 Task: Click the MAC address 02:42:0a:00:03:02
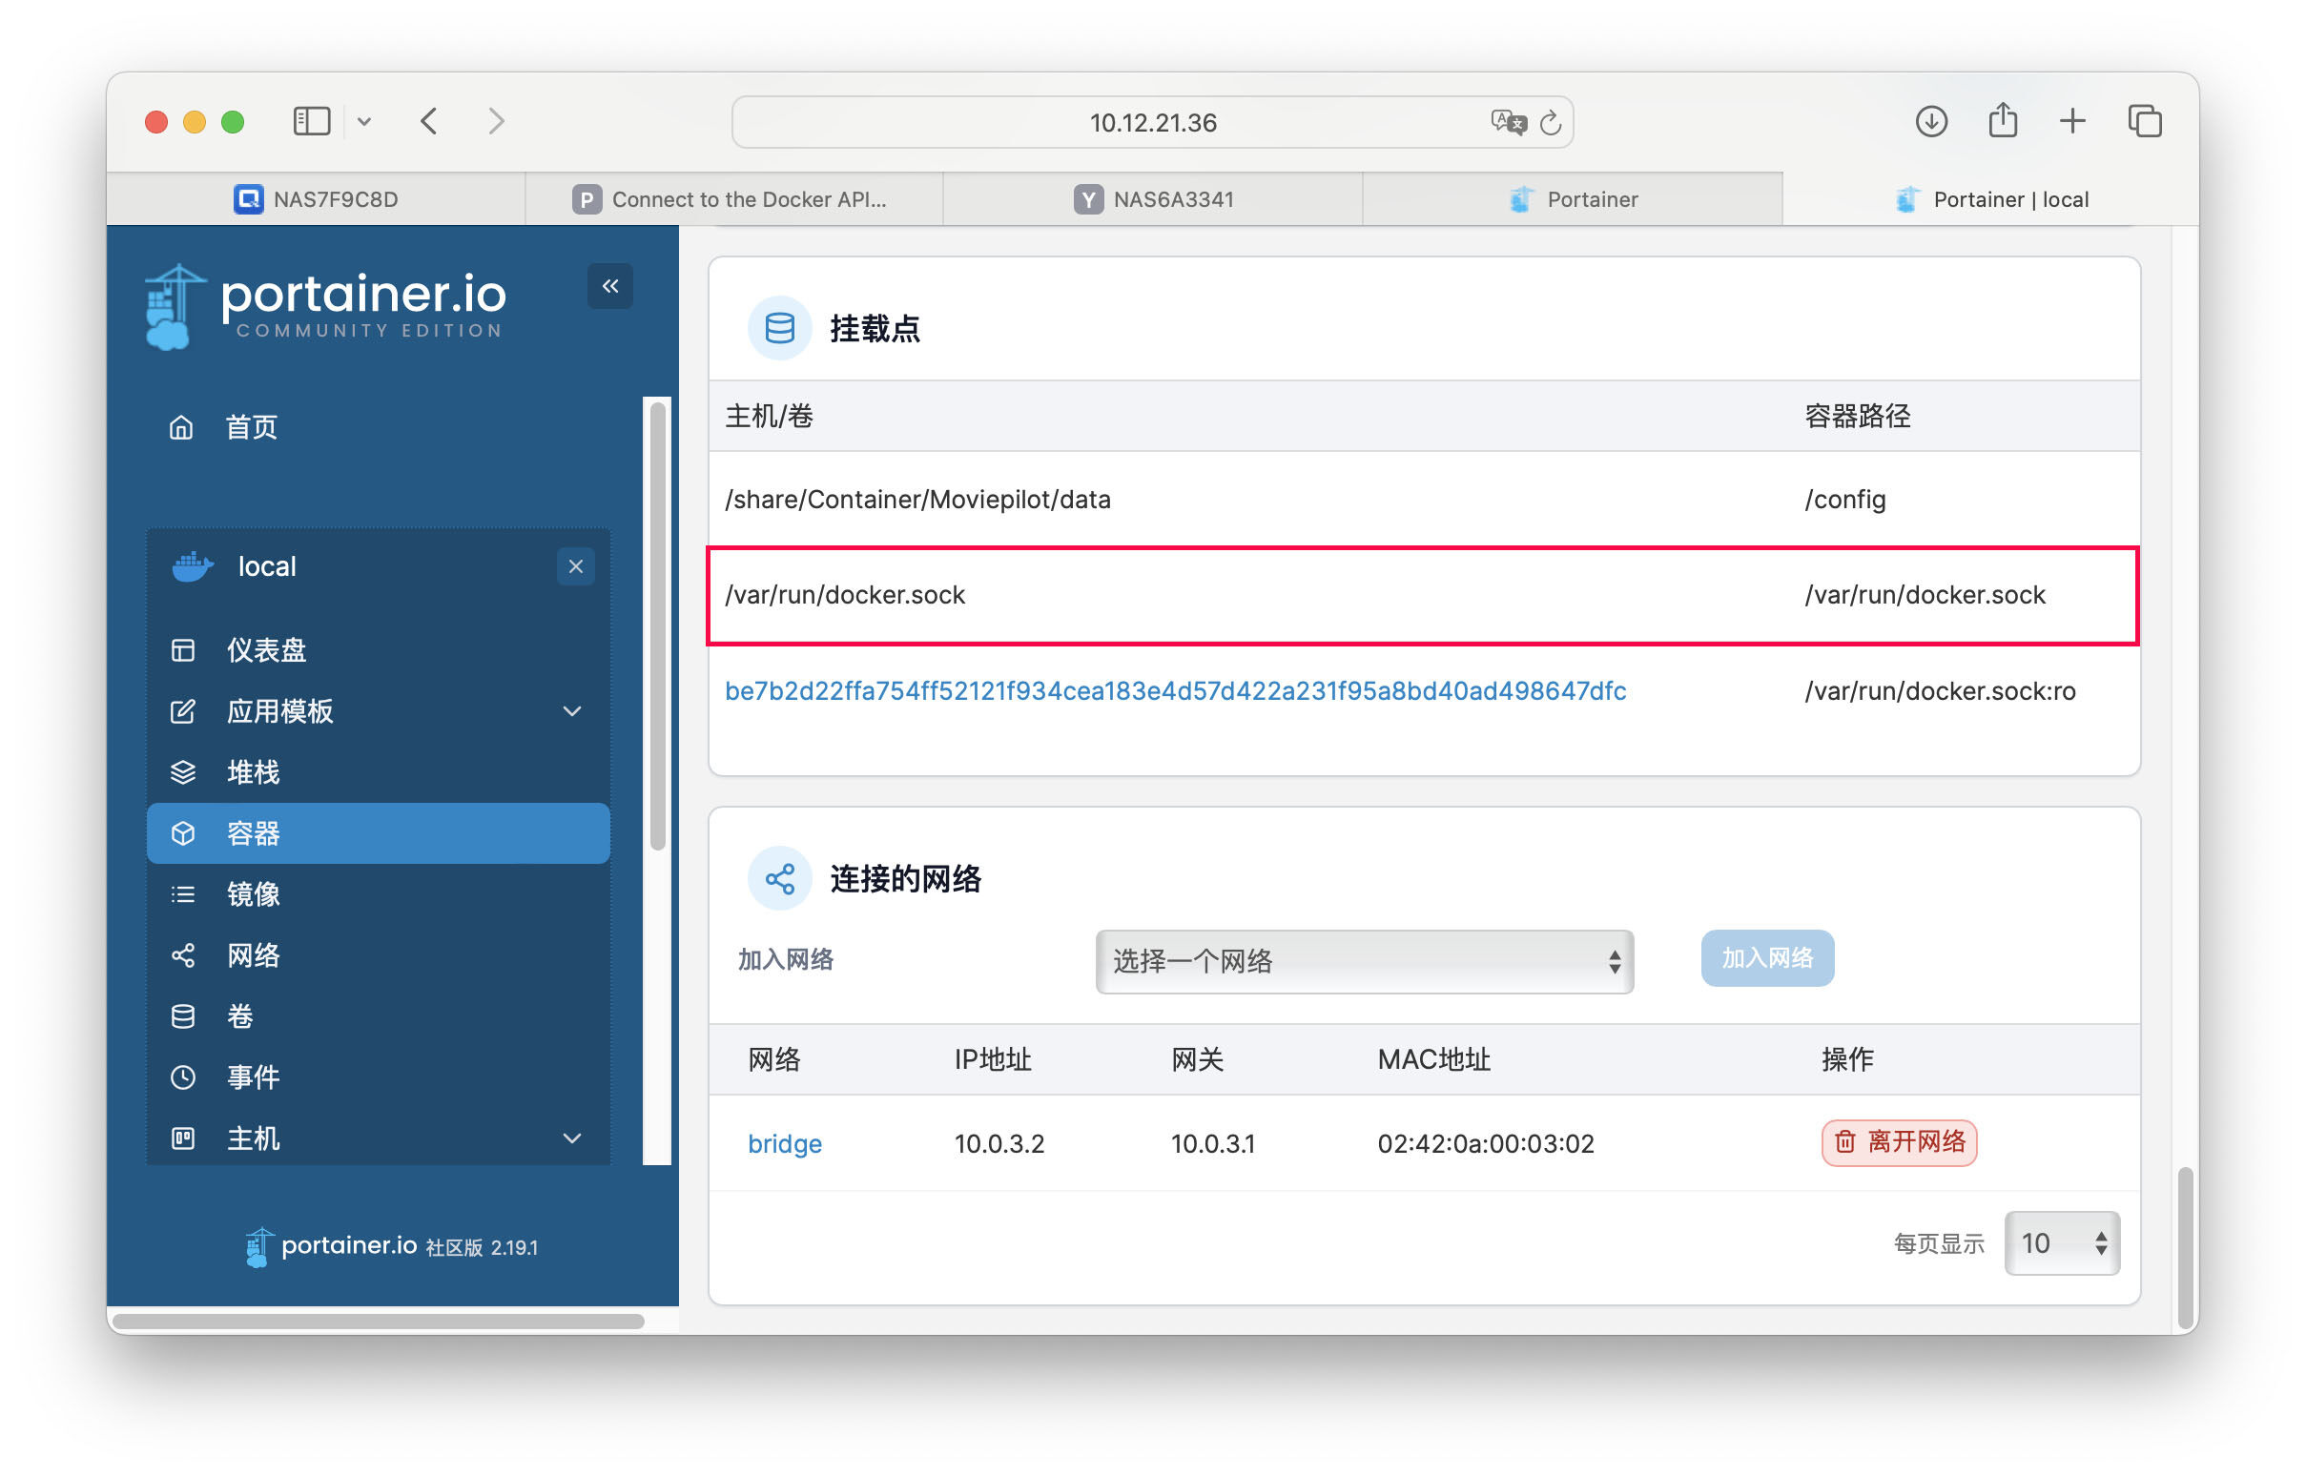1485,1143
